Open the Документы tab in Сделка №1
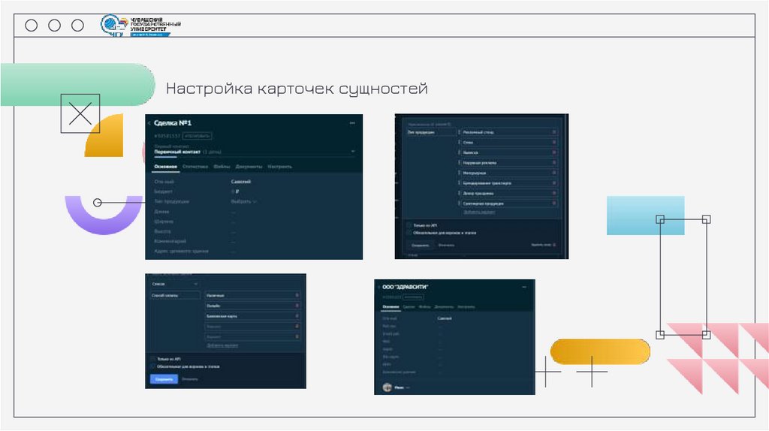Image resolution: width=769 pixels, height=431 pixels. pyautogui.click(x=249, y=167)
